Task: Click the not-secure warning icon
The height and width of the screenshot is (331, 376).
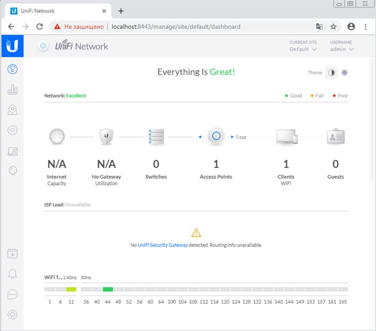Action: (x=57, y=27)
